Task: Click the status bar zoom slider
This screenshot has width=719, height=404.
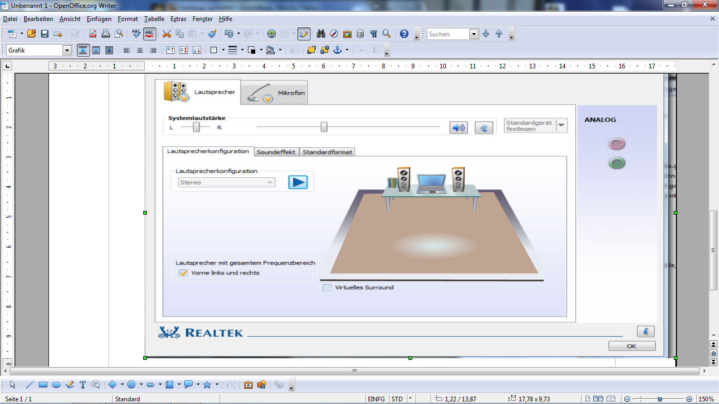Action: 660,399
